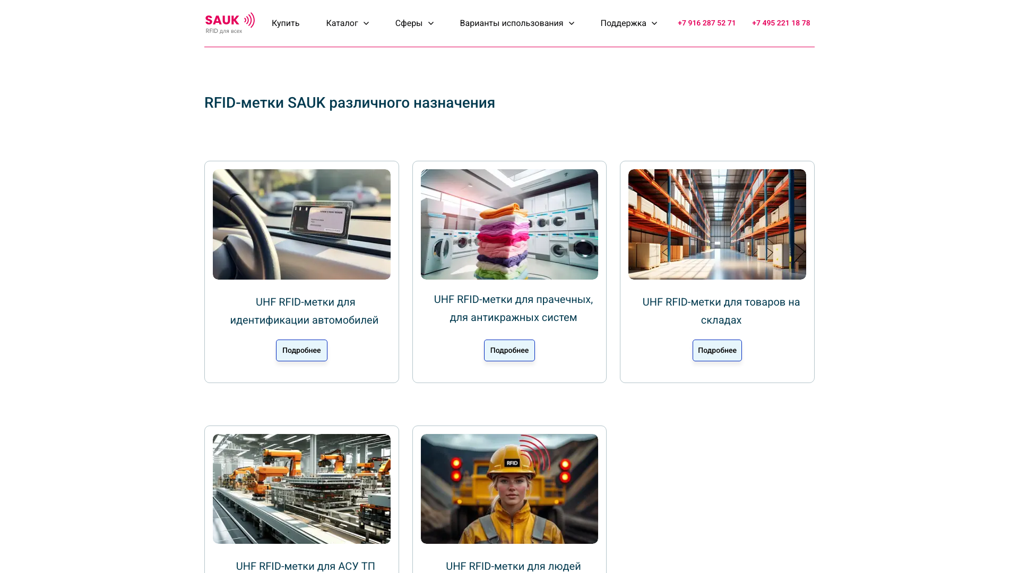Click Подробнее under автомобилей tags card
The width and height of the screenshot is (1019, 573).
pyautogui.click(x=301, y=350)
